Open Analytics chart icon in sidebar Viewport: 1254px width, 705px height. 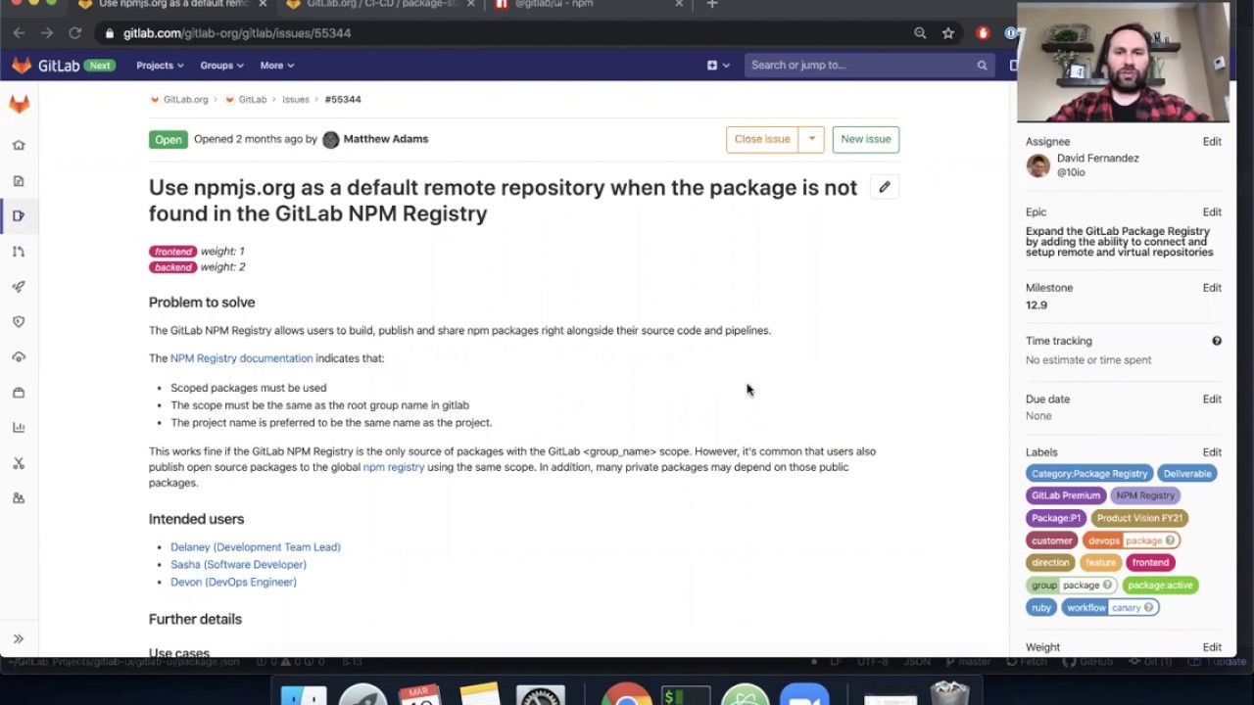[x=19, y=428]
